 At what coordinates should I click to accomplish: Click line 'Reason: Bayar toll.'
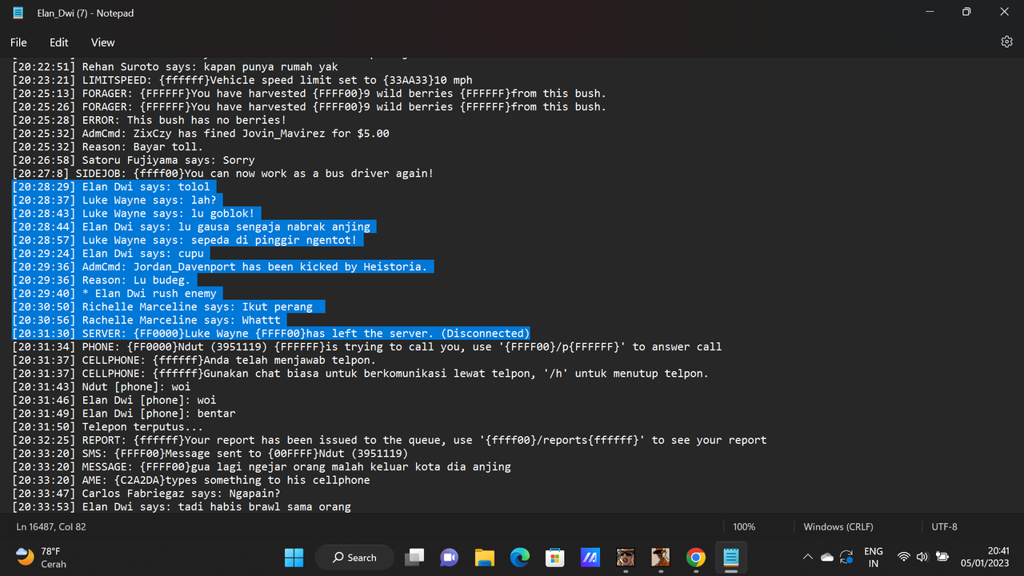coord(108,146)
